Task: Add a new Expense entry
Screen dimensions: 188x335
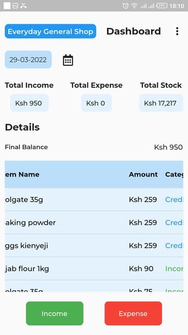Action: pos(133,314)
